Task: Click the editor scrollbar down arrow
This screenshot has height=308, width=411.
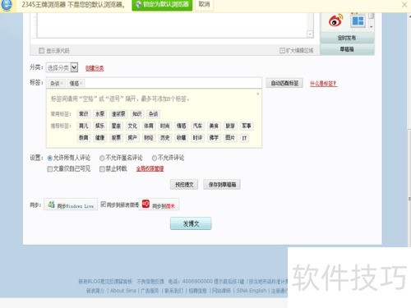Action: coord(310,34)
